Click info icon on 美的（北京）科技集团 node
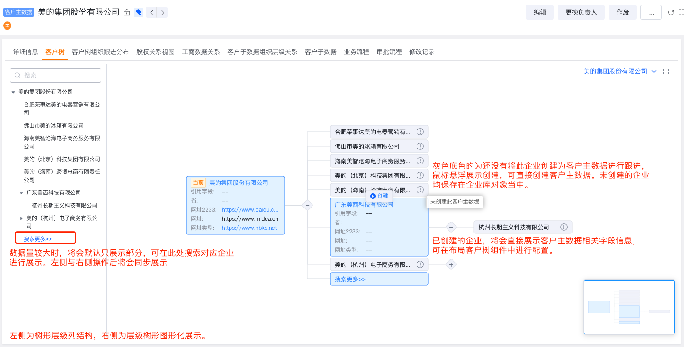The image size is (684, 347). click(420, 175)
